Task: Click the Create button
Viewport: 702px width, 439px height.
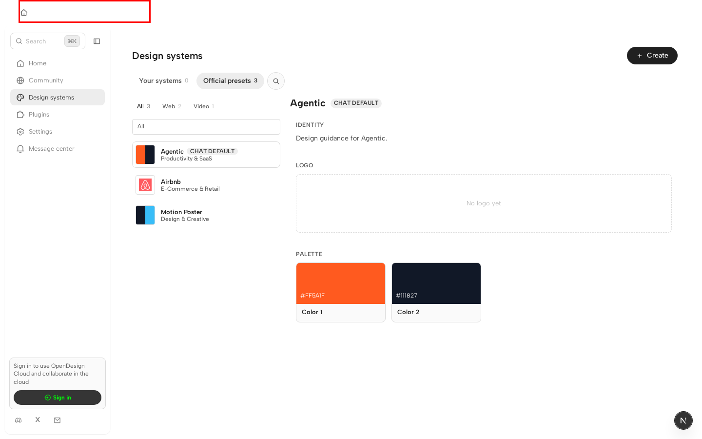Action: 652,56
